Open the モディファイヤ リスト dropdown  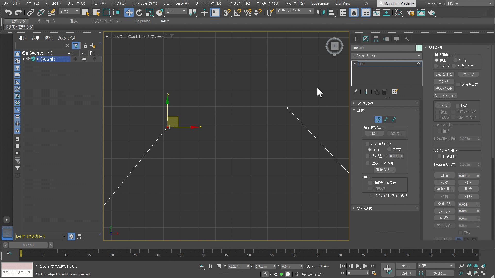click(x=386, y=56)
